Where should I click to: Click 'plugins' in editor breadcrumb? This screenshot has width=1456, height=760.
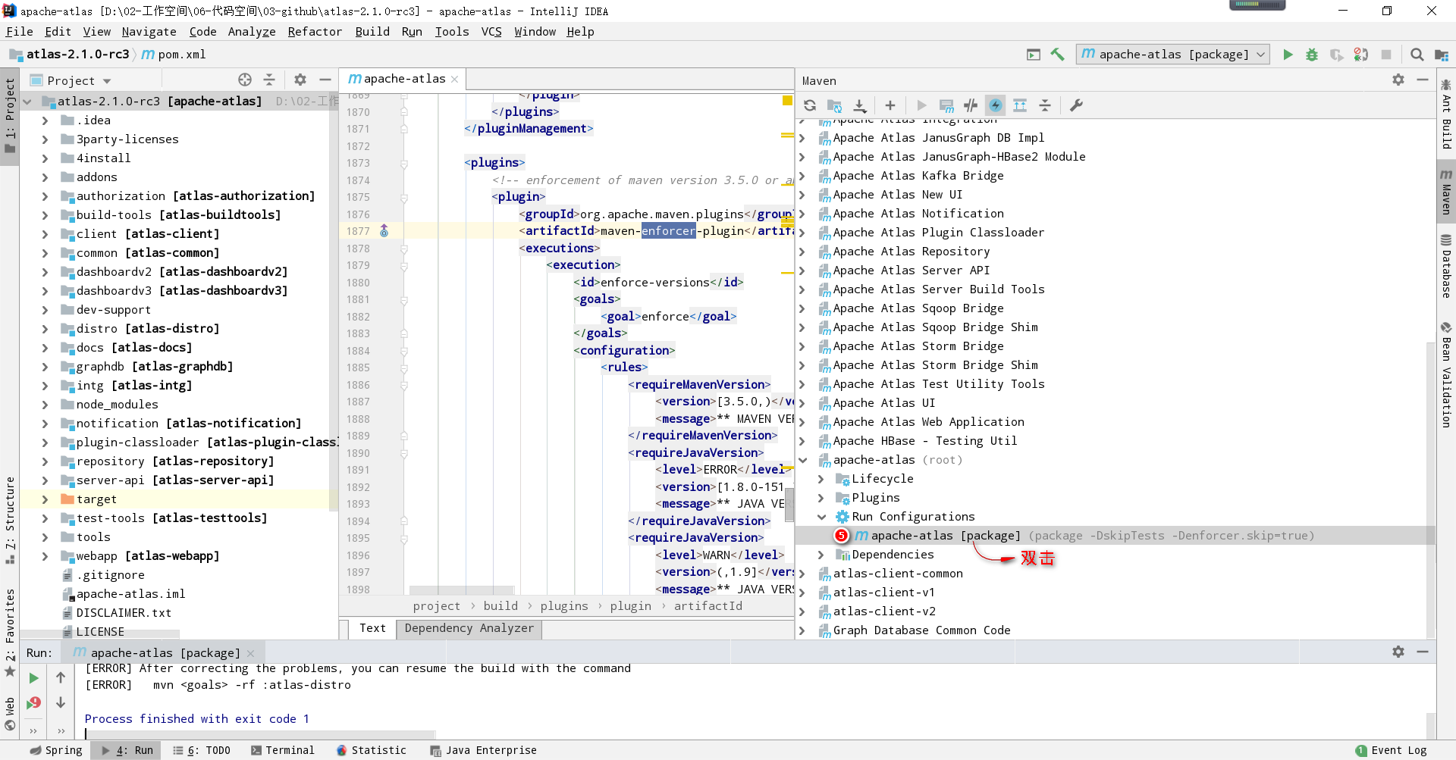563,606
